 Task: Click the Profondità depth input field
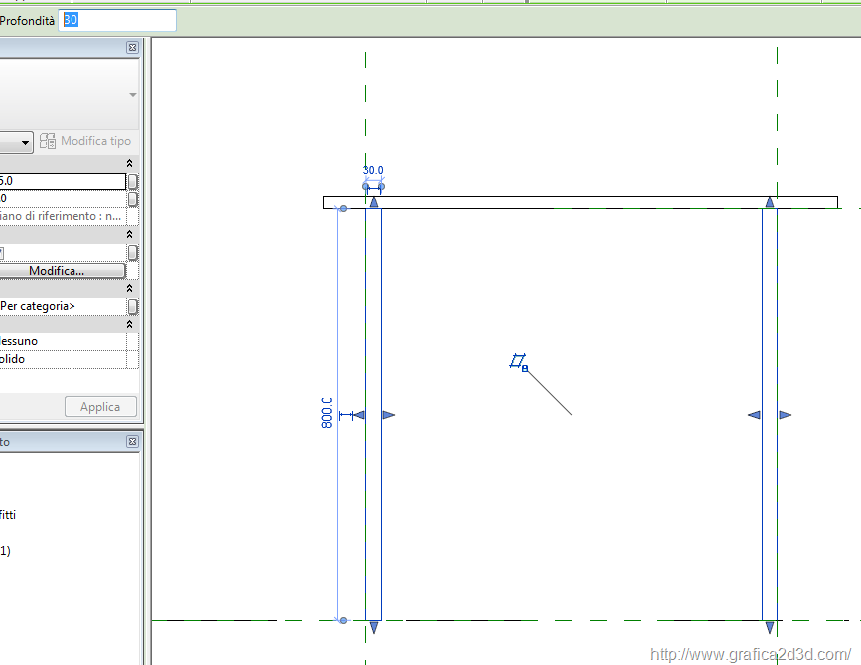tap(117, 20)
